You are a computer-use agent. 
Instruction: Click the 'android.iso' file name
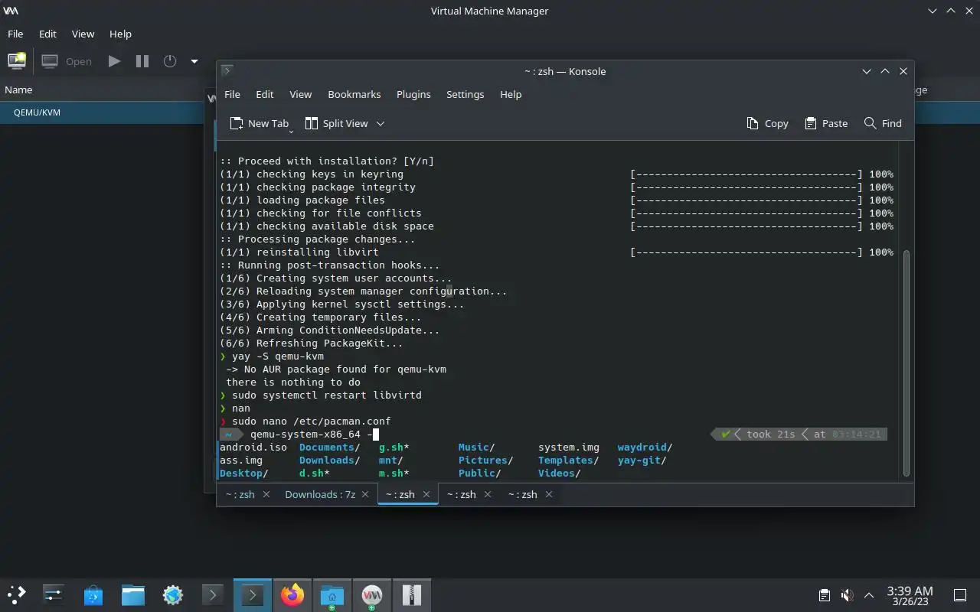(253, 447)
